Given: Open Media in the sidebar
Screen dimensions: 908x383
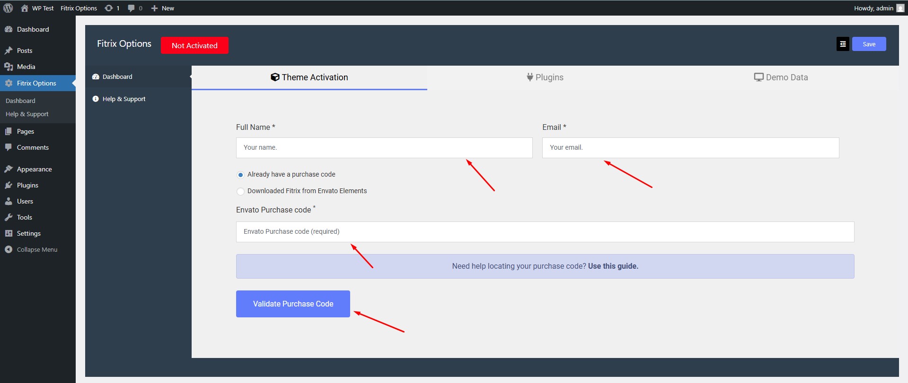Looking at the screenshot, I should click(x=26, y=67).
